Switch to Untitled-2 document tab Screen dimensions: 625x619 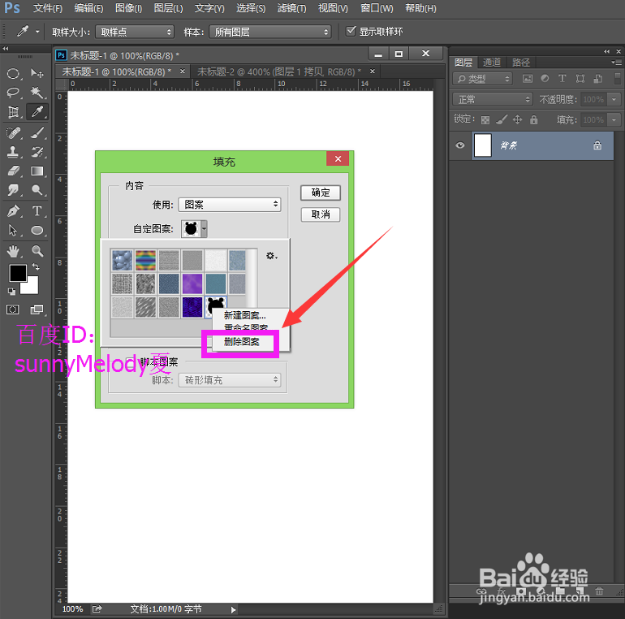tap(279, 71)
